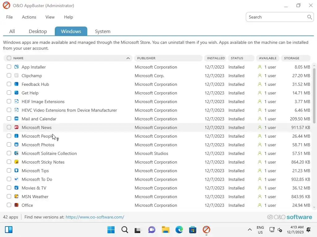Click scrollbar down arrow of app list
317x237 pixels.
point(314,207)
